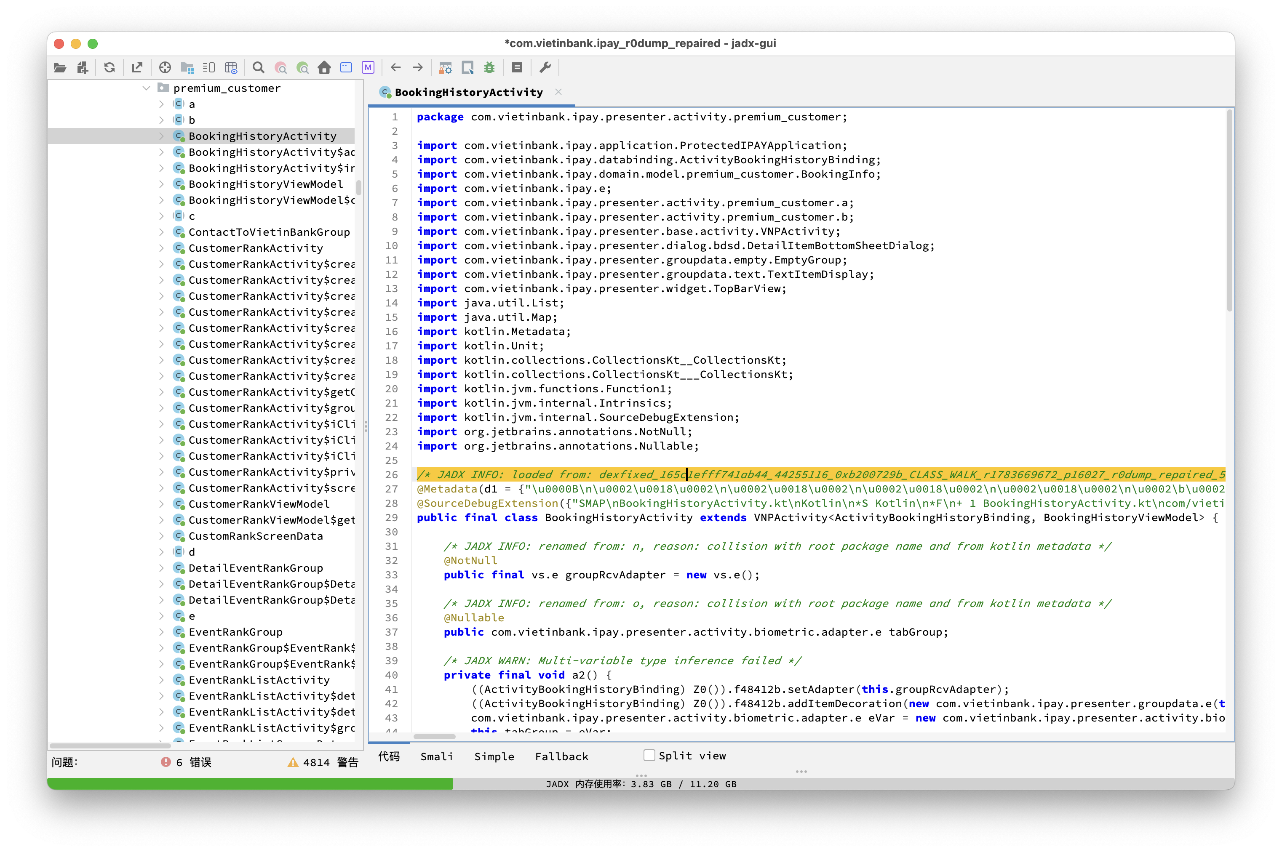1282x852 pixels.
Task: Click the class tree vertical scrollbar thumb
Action: [359, 187]
